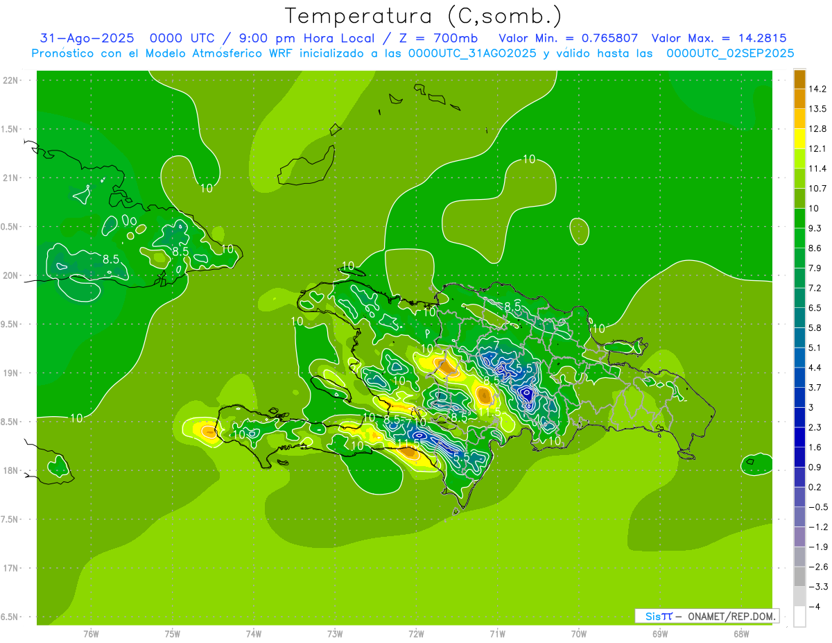Screen dimensions: 832x643
Task: Click the 68W longitude axis label
Action: click(x=741, y=634)
